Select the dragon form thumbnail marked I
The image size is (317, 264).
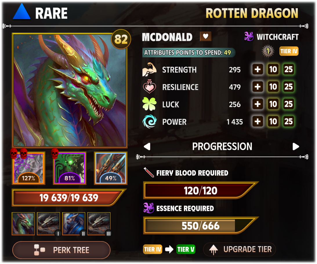[48, 224]
